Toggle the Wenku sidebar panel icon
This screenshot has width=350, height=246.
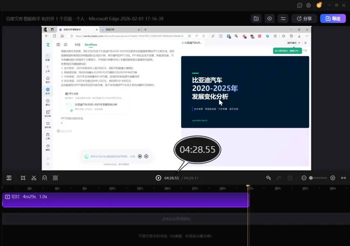coord(58,45)
